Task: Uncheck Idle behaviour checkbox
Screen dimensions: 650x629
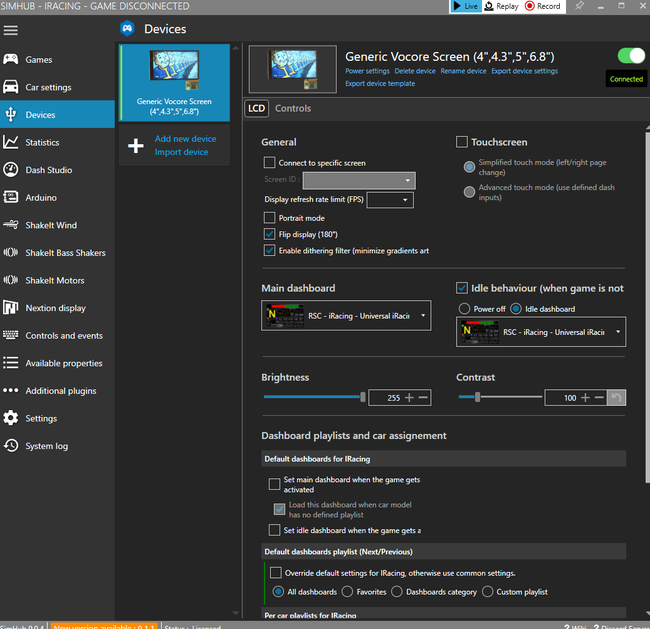Action: click(x=462, y=288)
